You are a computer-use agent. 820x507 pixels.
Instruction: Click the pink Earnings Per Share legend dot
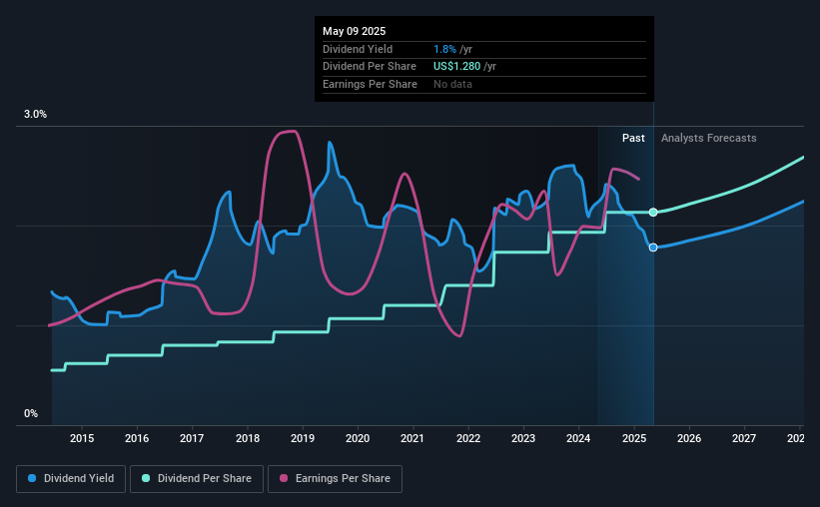284,478
